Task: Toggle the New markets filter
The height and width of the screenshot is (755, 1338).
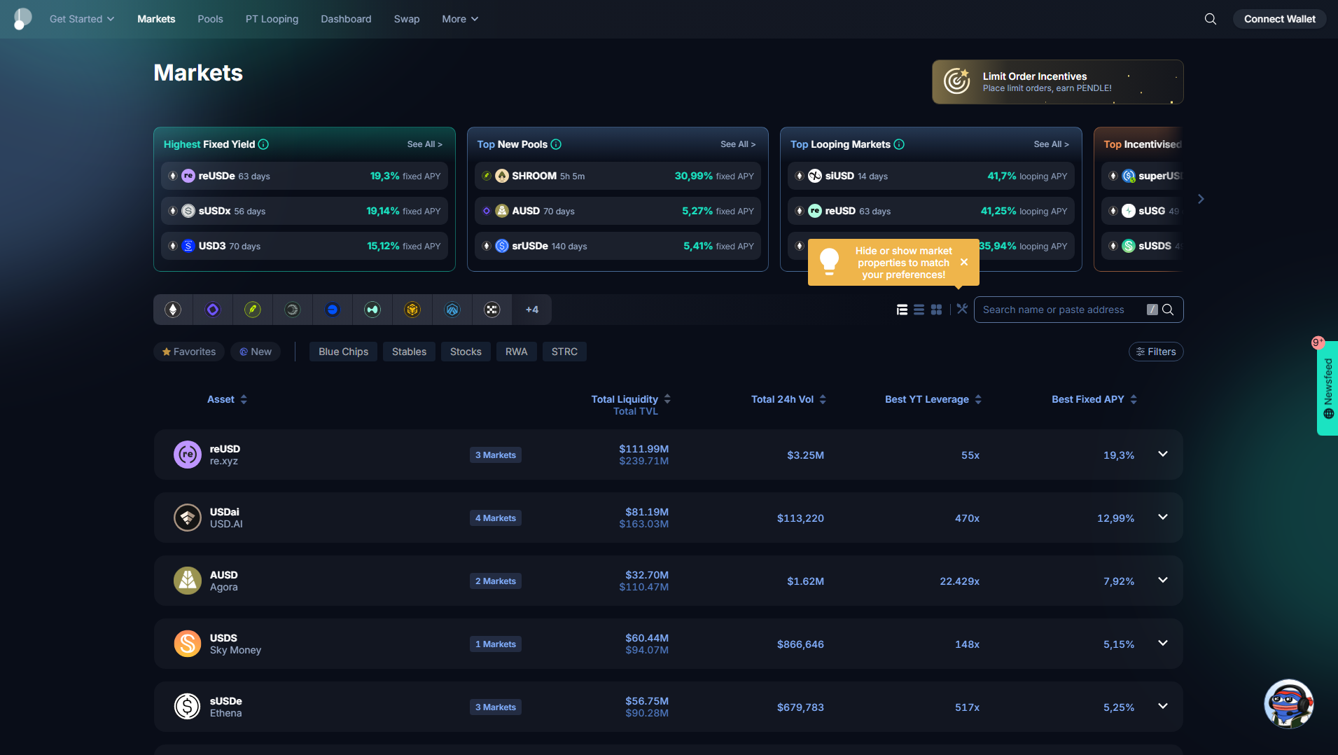Action: (256, 352)
